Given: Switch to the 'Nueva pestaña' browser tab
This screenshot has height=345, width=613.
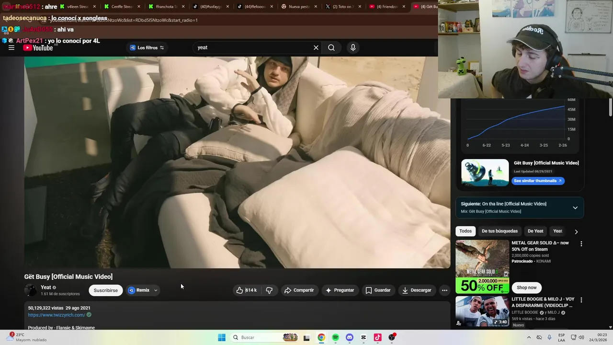Looking at the screenshot, I should click(x=299, y=7).
